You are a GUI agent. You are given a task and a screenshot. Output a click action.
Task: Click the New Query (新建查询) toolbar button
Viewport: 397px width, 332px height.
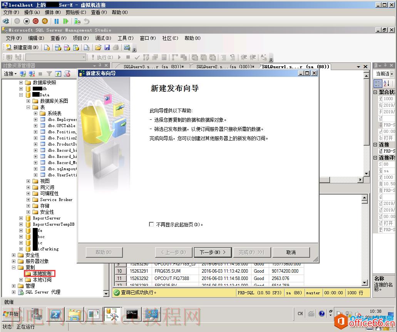point(22,47)
